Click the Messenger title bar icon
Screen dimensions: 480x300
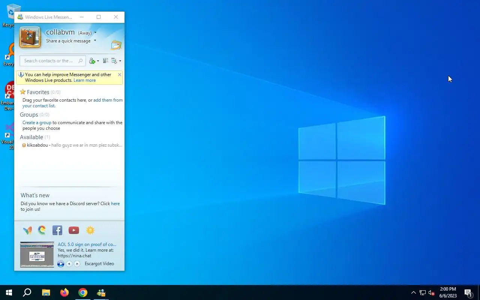coord(20,17)
